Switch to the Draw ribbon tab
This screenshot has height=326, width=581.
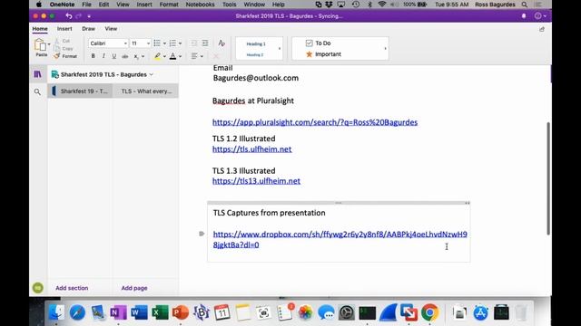[x=89, y=29]
